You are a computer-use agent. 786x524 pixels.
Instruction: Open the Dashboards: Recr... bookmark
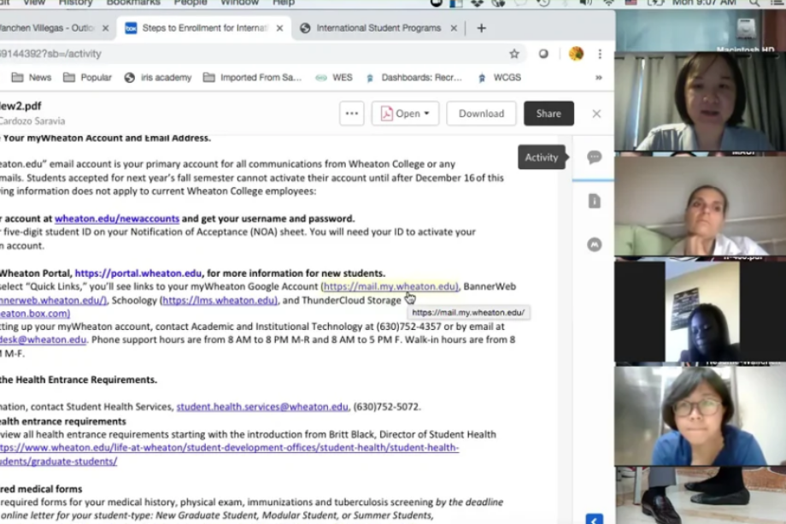414,78
